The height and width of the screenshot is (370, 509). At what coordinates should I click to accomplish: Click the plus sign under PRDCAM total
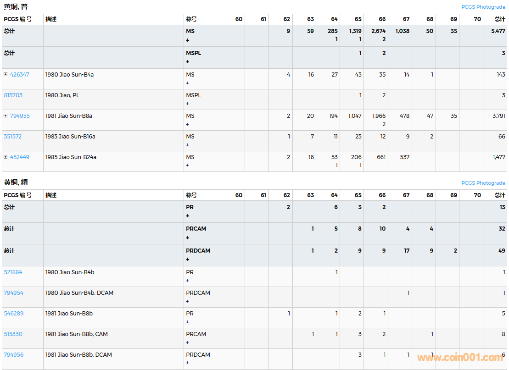(188, 260)
